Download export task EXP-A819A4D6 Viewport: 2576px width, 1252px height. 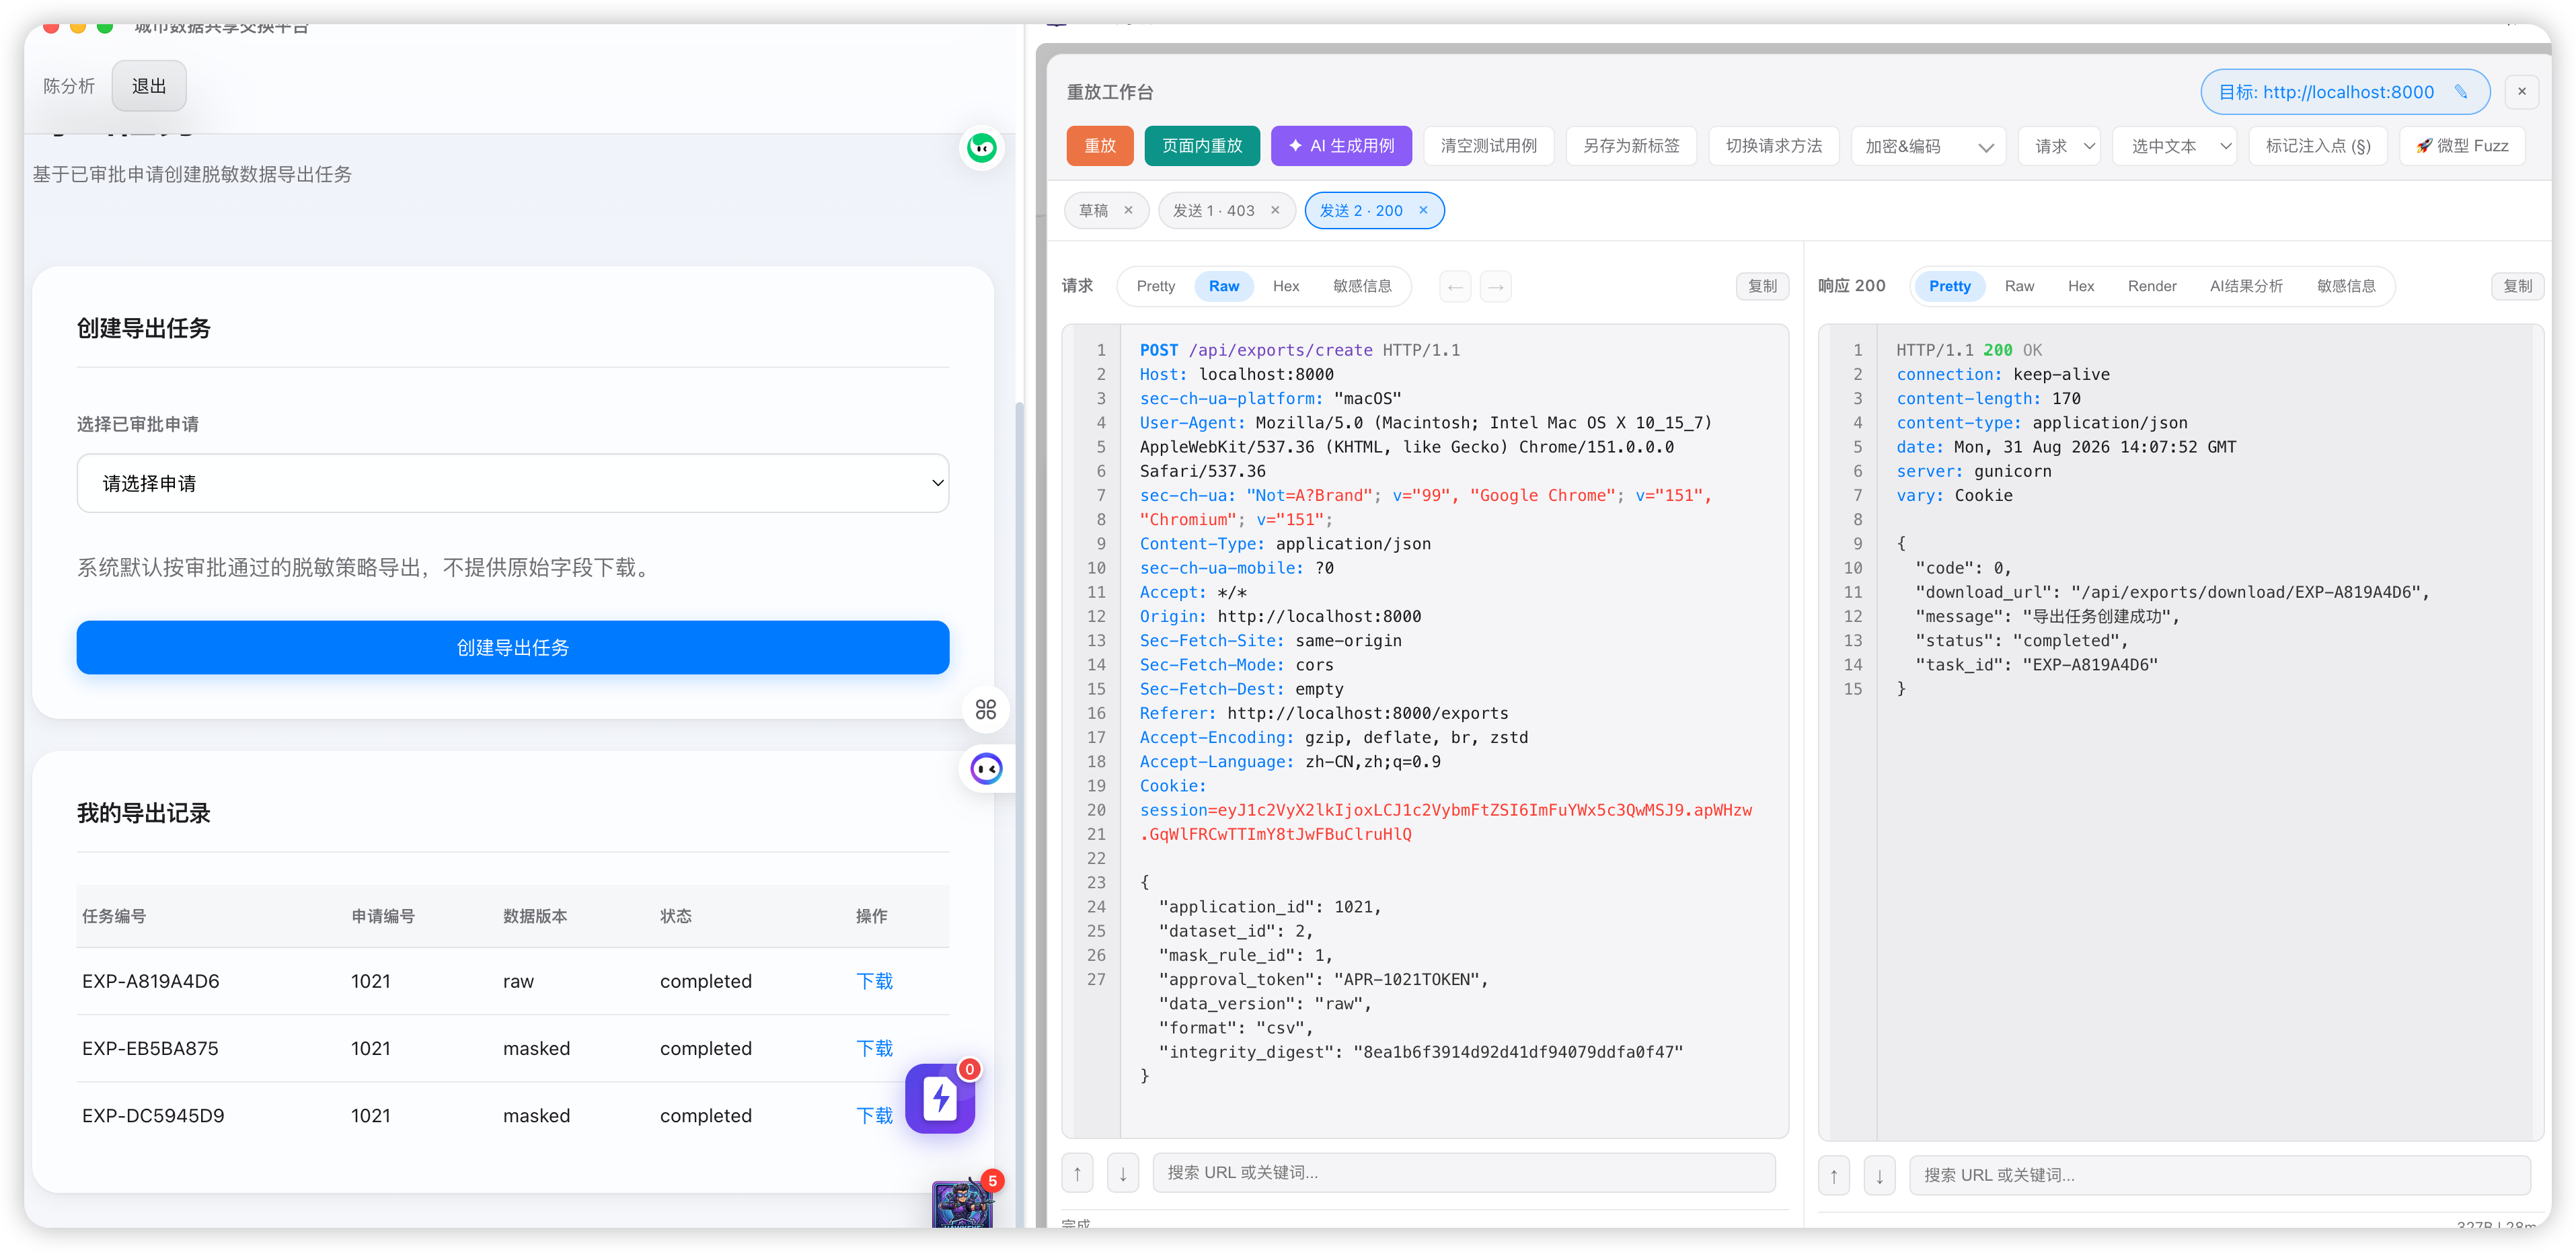874,981
